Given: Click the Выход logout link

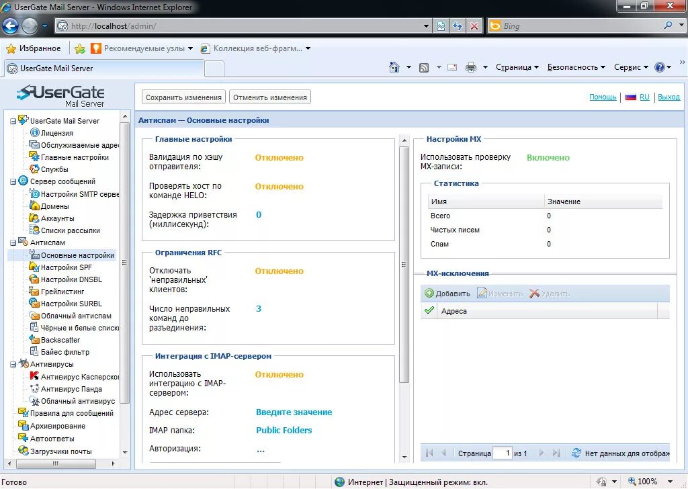Looking at the screenshot, I should point(669,97).
